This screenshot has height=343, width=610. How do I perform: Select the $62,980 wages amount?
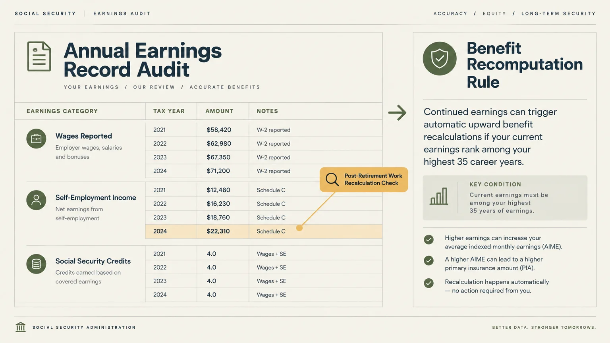coord(219,144)
